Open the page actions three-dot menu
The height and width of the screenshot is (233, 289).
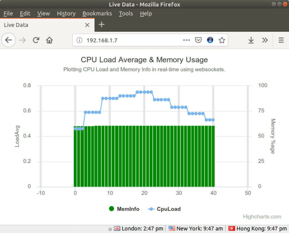186,40
